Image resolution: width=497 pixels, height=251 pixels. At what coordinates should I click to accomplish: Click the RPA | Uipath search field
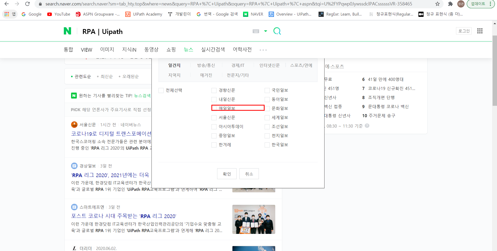pyautogui.click(x=166, y=31)
